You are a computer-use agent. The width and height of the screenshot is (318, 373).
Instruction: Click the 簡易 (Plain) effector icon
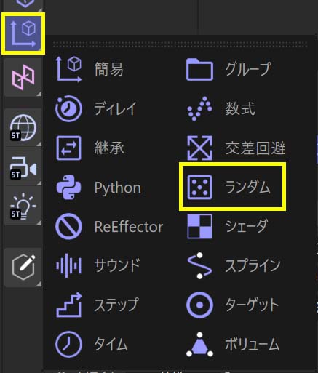pyautogui.click(x=68, y=69)
